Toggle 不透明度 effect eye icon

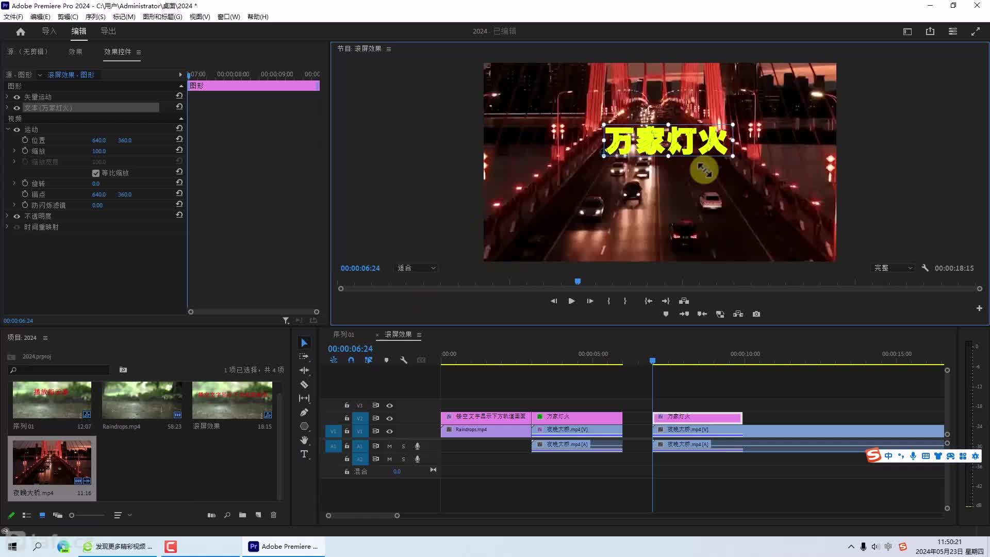click(17, 217)
